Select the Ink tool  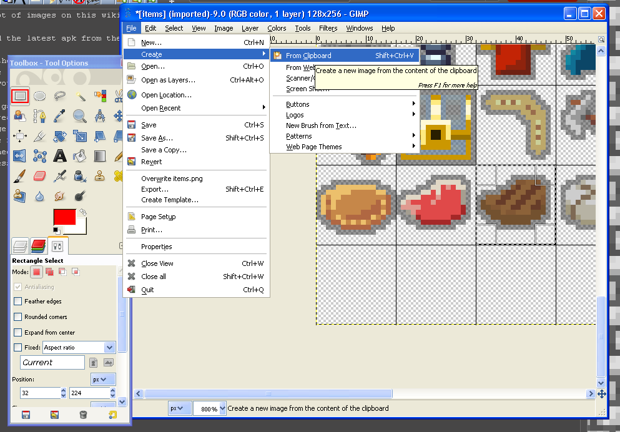[x=80, y=176]
